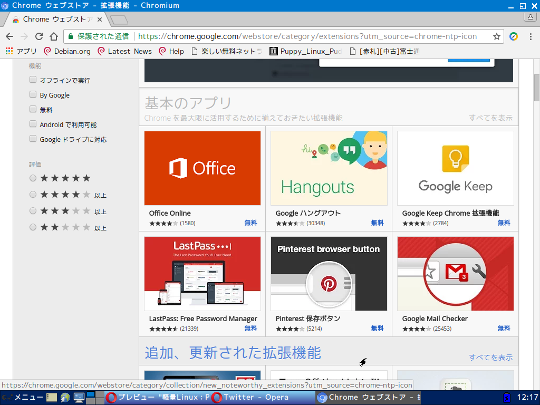Check the Android で利用可能 filter
This screenshot has height=405, width=540.
pos(33,124)
